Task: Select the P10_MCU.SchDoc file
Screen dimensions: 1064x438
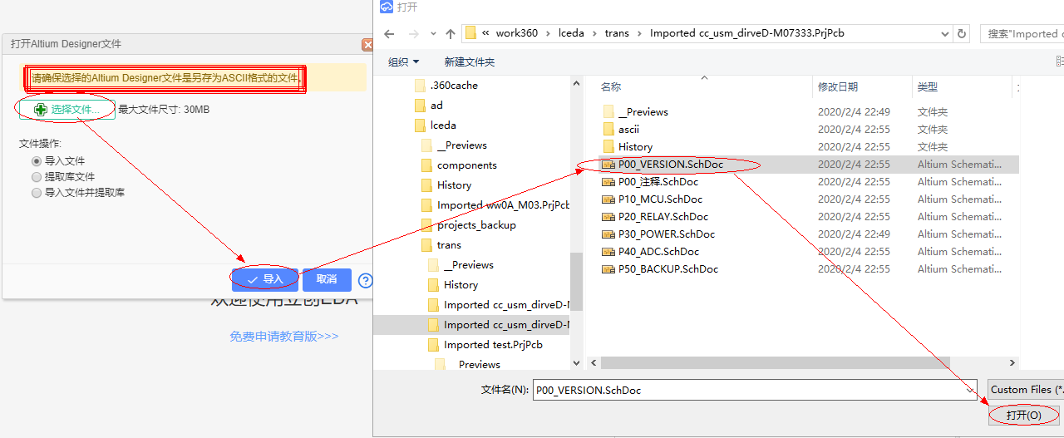Action: [x=660, y=199]
